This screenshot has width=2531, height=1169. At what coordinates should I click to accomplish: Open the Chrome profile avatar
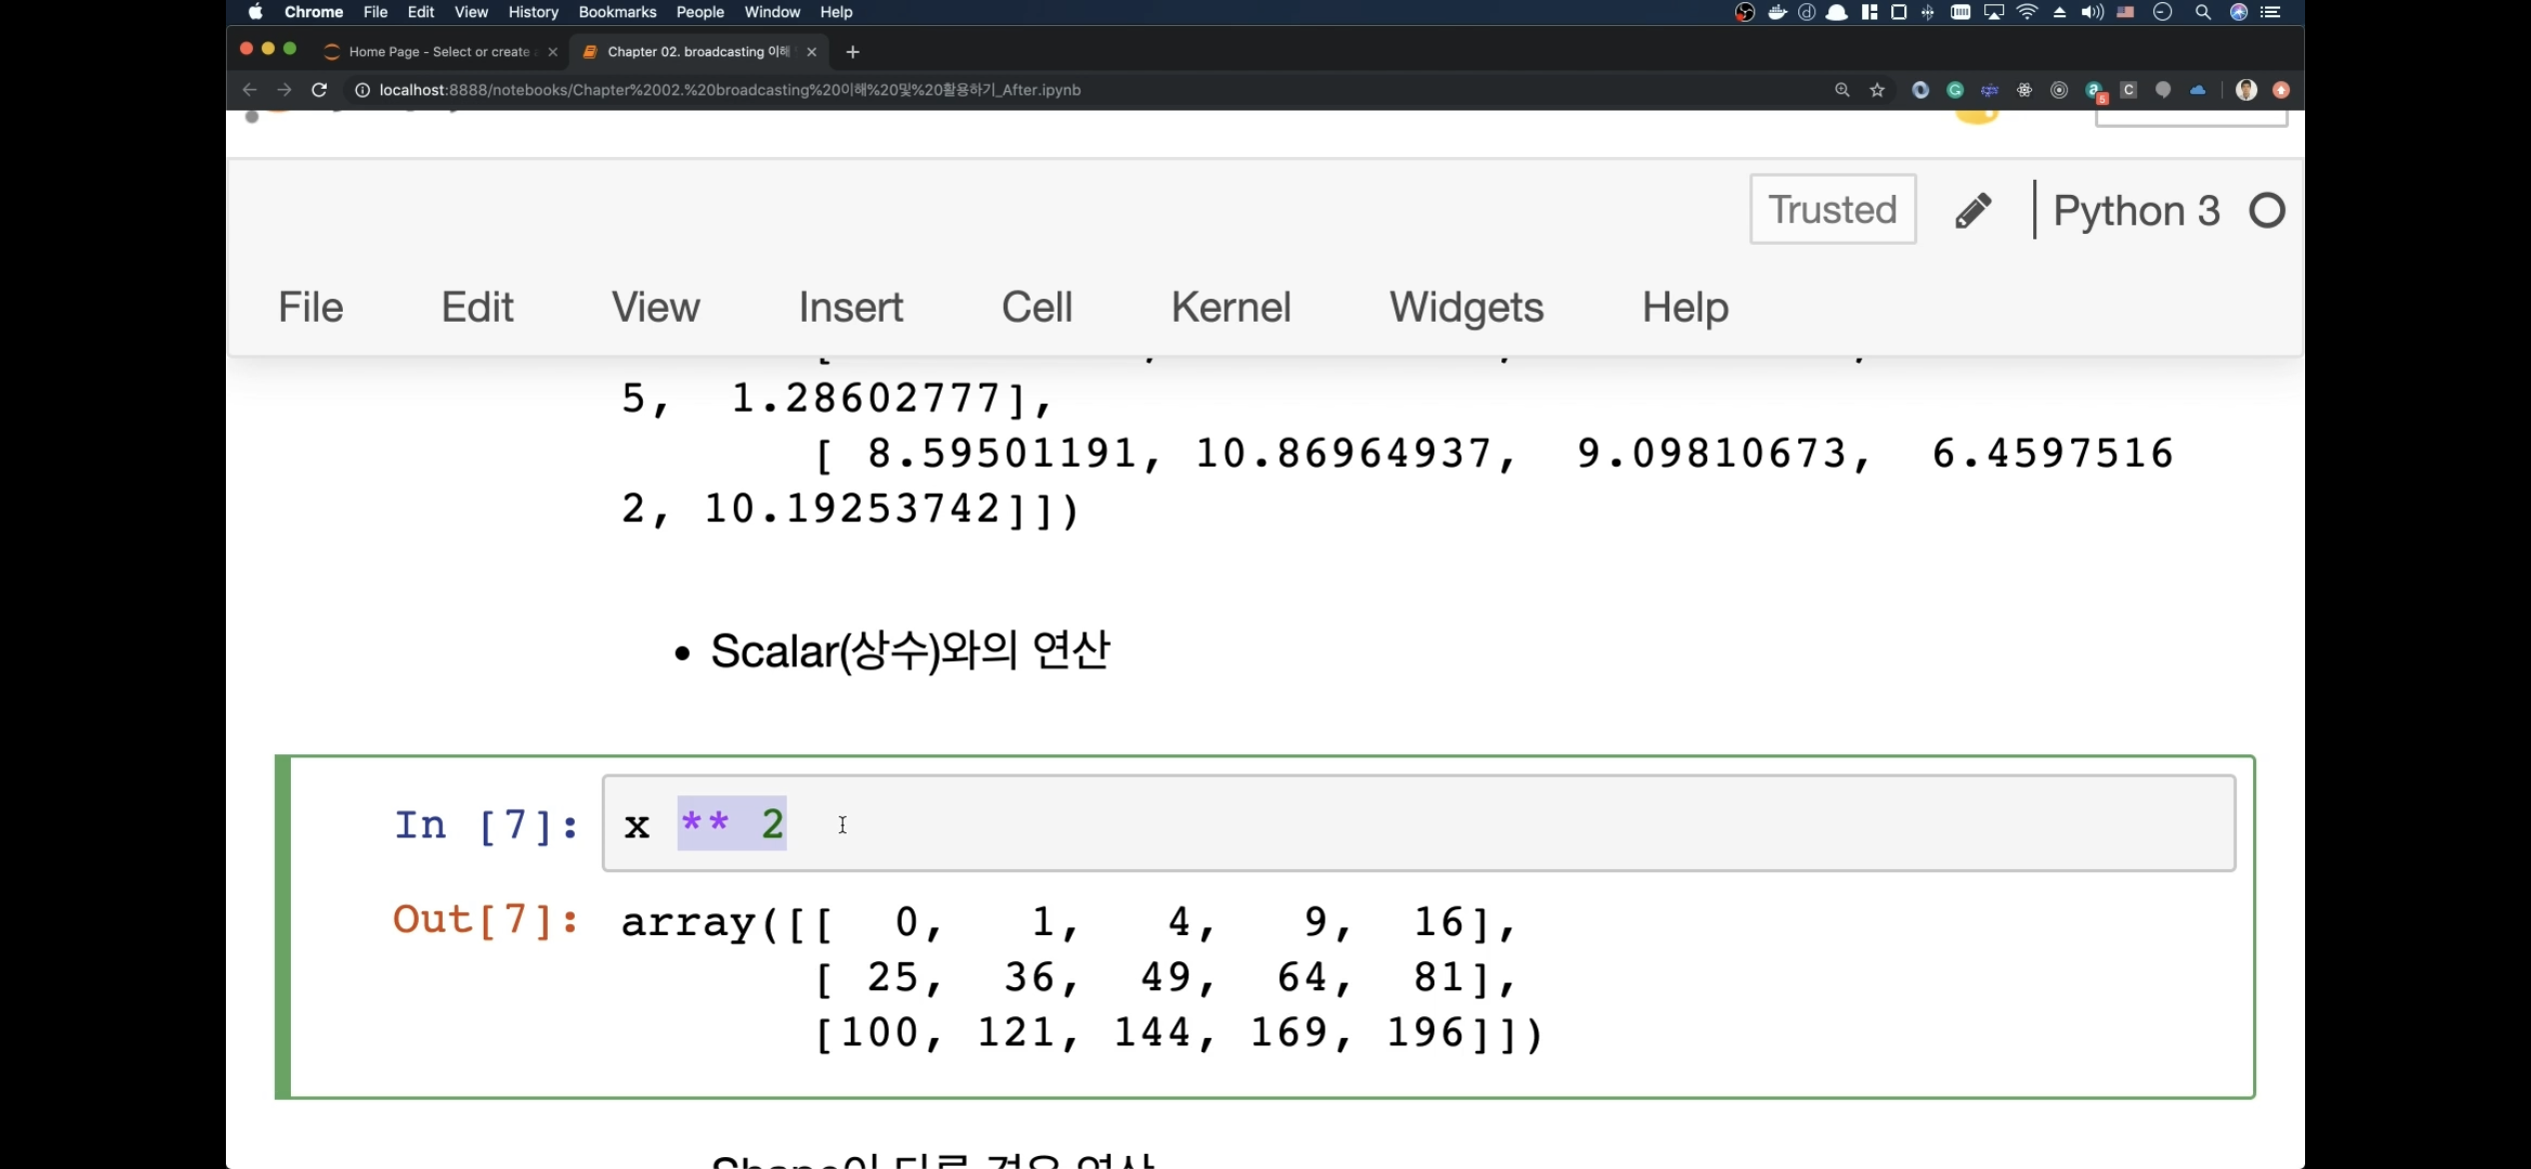[x=2246, y=90]
